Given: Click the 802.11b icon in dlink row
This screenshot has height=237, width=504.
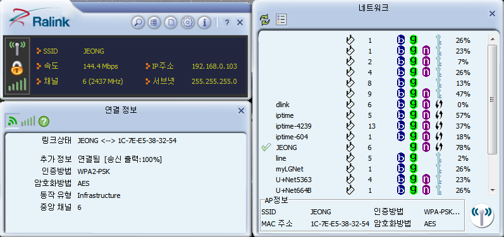Looking at the screenshot, I should point(400,105).
